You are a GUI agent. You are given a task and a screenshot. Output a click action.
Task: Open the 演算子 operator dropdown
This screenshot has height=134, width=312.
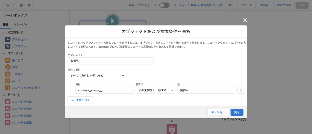tap(155, 90)
